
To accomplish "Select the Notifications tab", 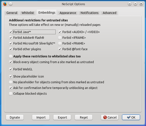I will click(x=89, y=13).
